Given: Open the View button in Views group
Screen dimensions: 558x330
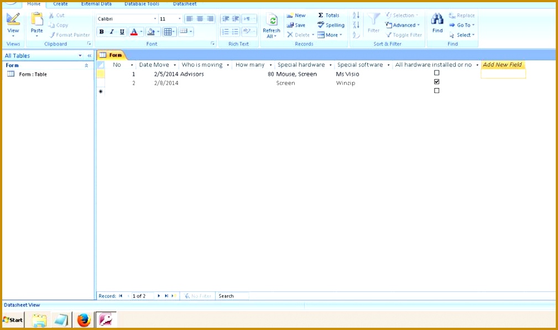Looking at the screenshot, I should [13, 25].
